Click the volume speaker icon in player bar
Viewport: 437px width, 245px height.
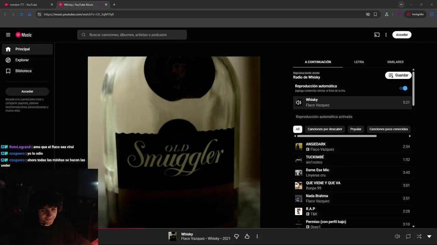pos(397,236)
